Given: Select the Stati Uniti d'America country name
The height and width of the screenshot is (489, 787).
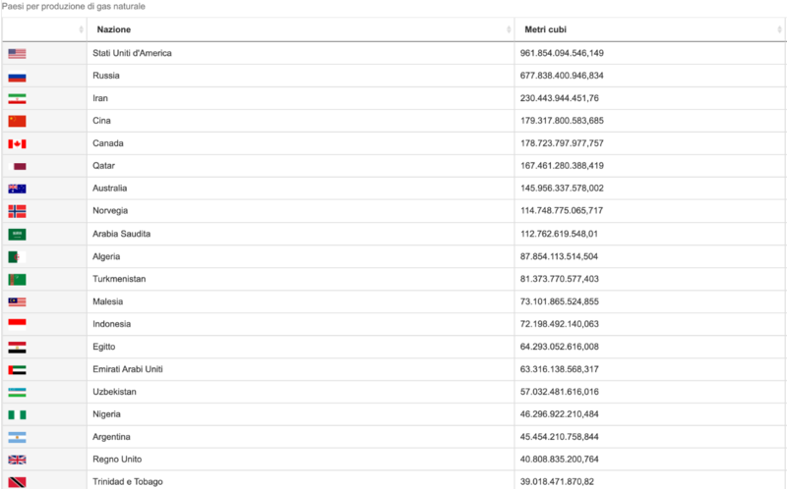Looking at the screenshot, I should pos(132,53).
